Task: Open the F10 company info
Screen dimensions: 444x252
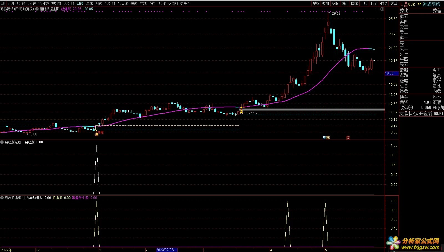Action: pyautogui.click(x=364, y=3)
